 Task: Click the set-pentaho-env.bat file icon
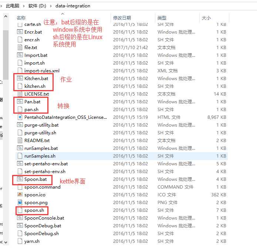[20, 163]
